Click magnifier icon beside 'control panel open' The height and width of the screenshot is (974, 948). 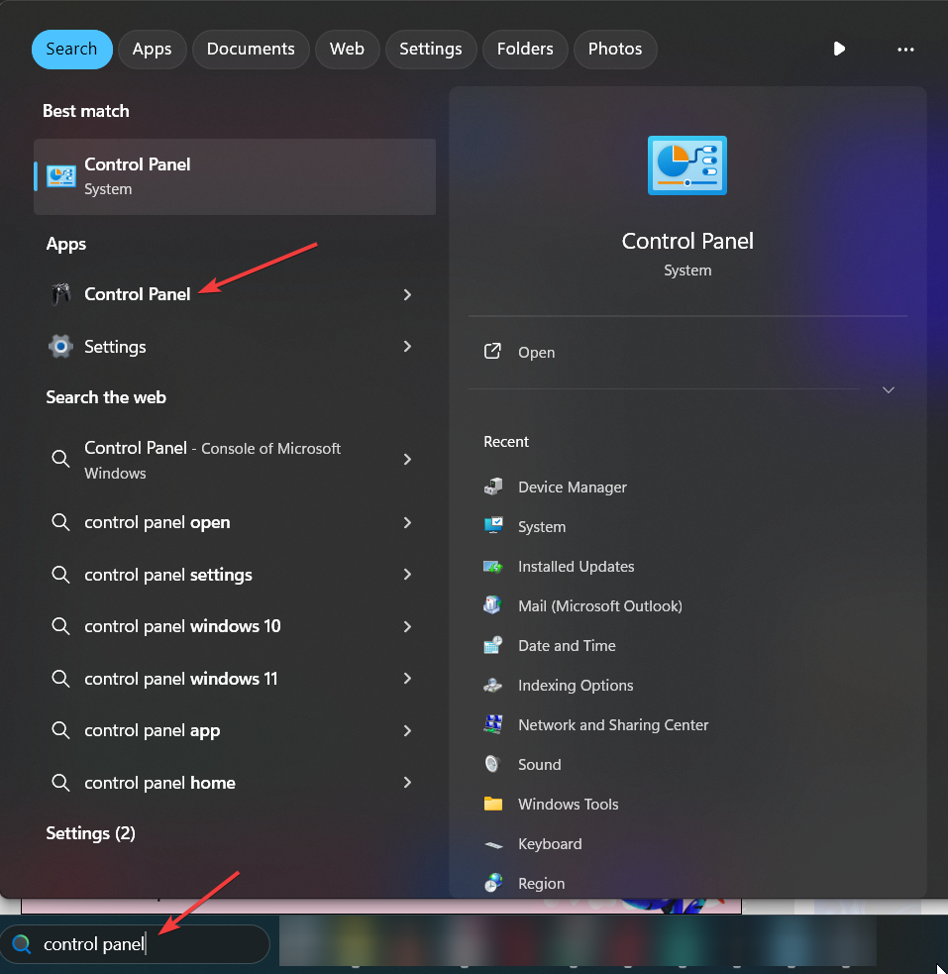coord(60,522)
